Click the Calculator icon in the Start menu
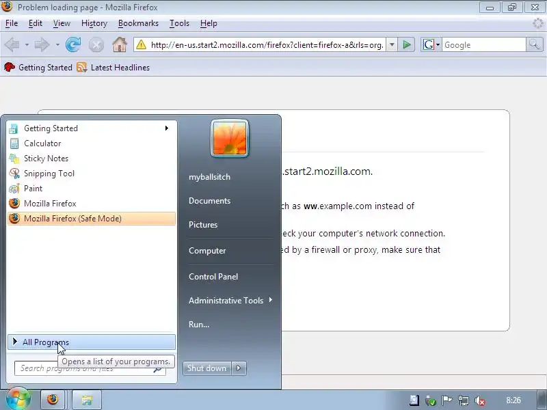The image size is (547, 410). click(14, 143)
